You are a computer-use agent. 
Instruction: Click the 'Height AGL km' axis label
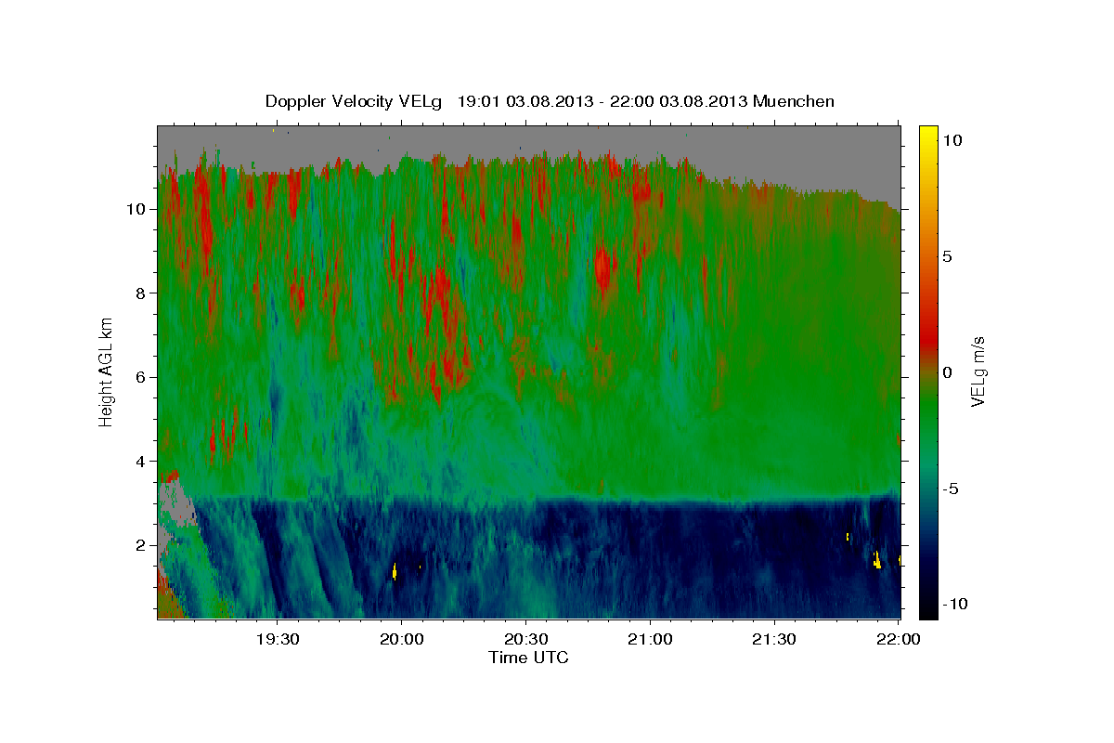[x=107, y=371]
